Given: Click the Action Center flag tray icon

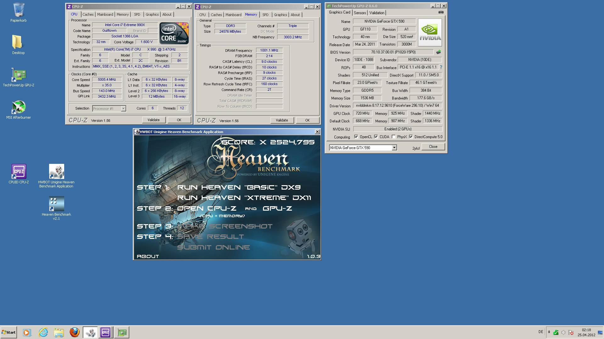Looking at the screenshot, I should coord(571,332).
